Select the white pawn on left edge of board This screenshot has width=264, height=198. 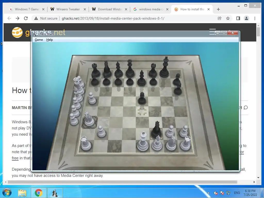coord(92,98)
